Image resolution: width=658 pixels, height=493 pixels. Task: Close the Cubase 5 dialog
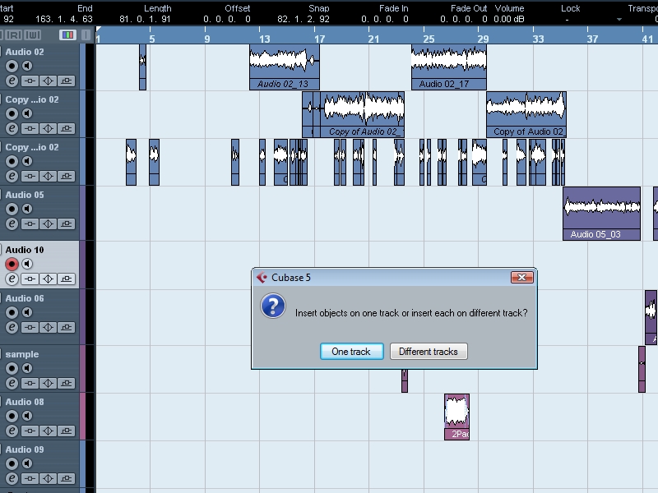(x=522, y=278)
